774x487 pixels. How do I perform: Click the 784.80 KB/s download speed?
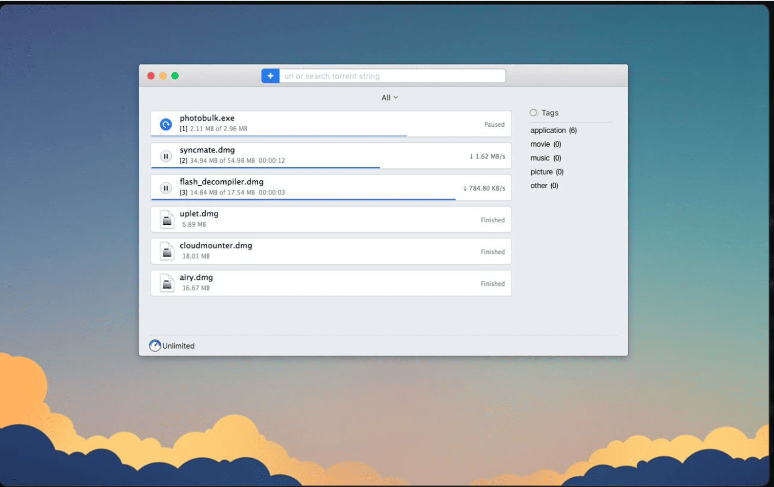pos(484,188)
